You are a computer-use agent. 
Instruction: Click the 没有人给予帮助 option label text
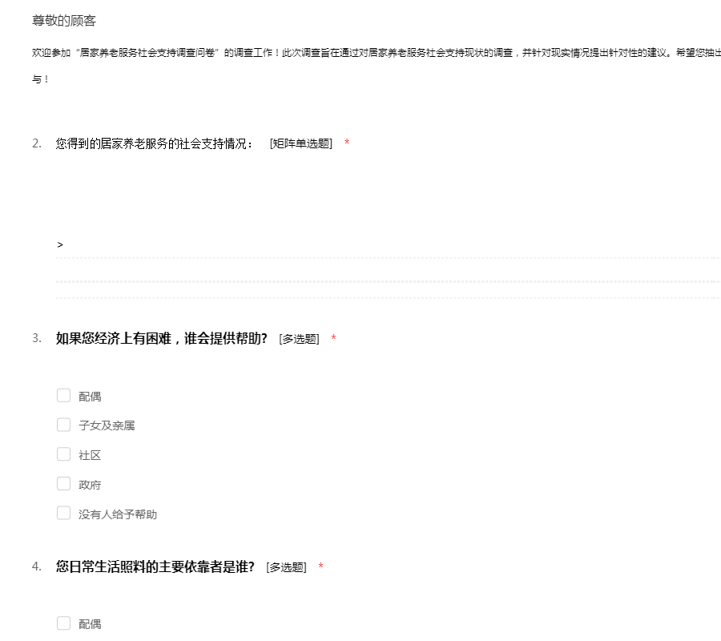(118, 514)
